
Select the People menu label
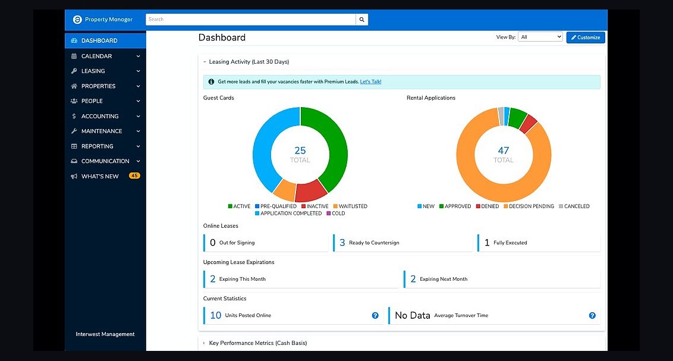(92, 101)
